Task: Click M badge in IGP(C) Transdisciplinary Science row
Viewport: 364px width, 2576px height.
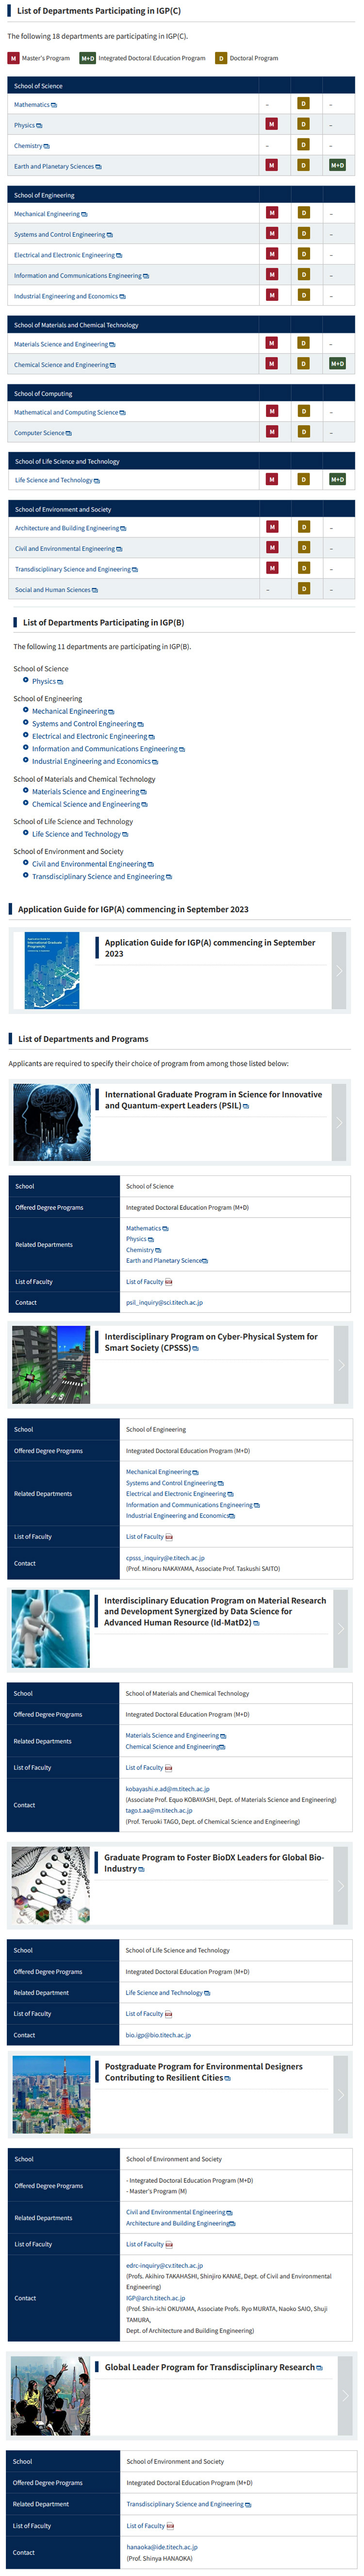Action: (x=271, y=568)
